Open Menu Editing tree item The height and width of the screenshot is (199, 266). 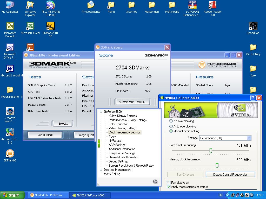point(112,174)
